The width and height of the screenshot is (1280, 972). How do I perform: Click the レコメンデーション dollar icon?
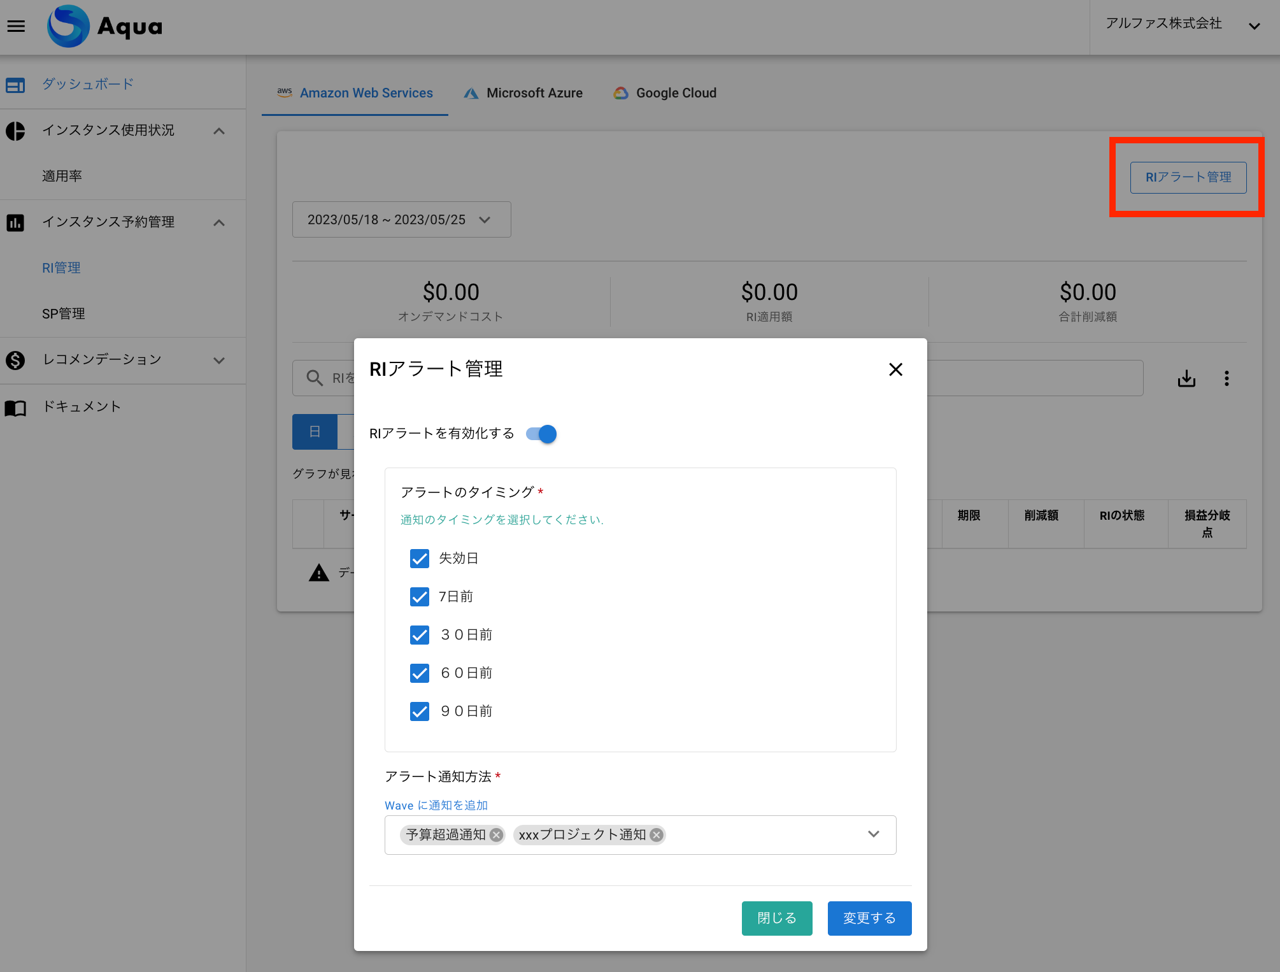point(15,360)
